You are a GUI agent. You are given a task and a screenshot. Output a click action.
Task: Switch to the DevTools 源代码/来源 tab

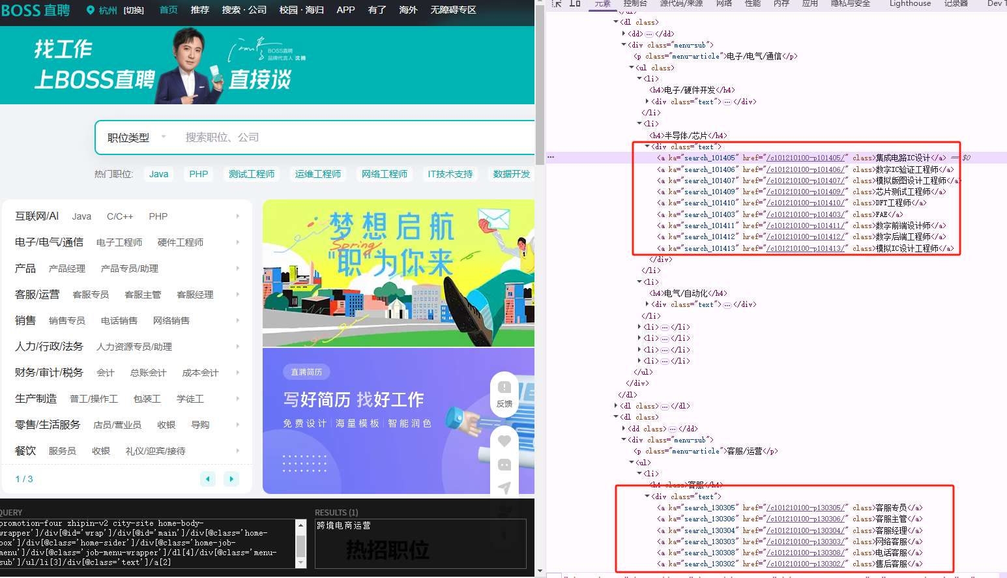(x=682, y=3)
